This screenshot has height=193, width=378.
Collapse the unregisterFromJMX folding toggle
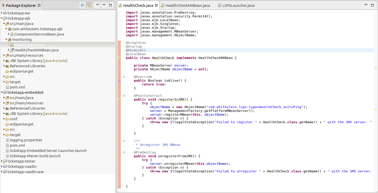(124, 152)
